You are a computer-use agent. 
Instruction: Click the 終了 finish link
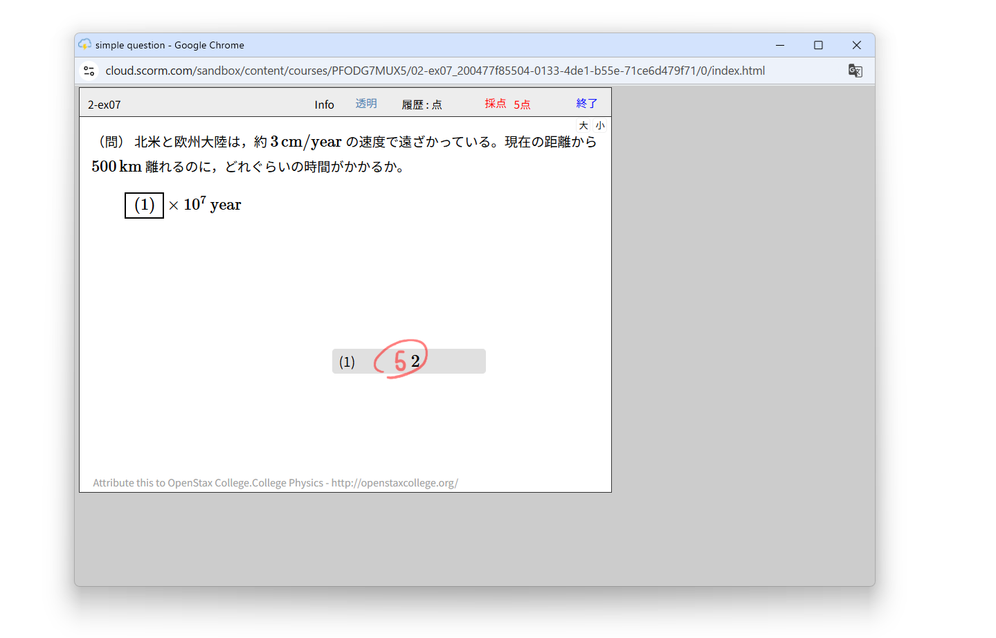[586, 104]
